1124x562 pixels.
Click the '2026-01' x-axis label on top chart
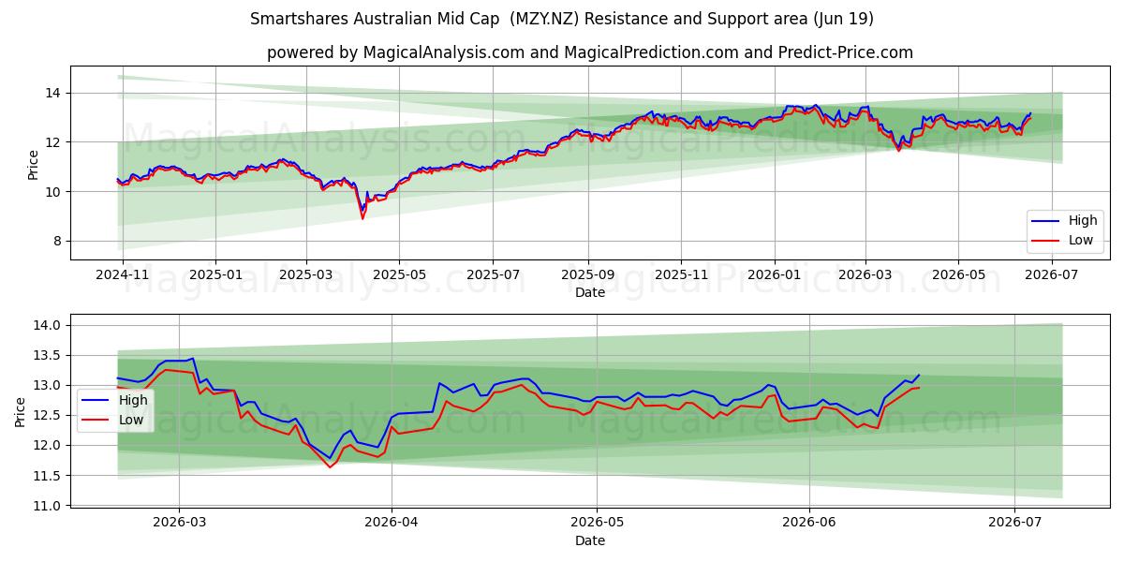(x=775, y=276)
